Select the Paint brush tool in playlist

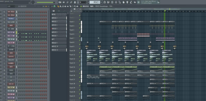[x=60, y=6]
